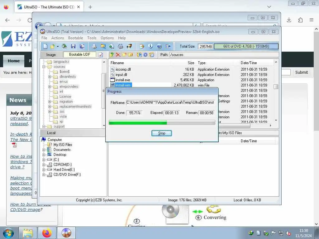Open the Bootable menu

tap(75, 38)
